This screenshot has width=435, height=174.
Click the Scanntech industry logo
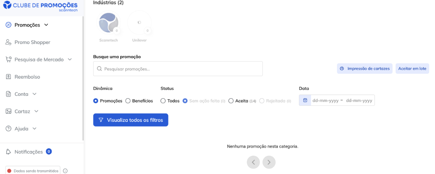108,23
